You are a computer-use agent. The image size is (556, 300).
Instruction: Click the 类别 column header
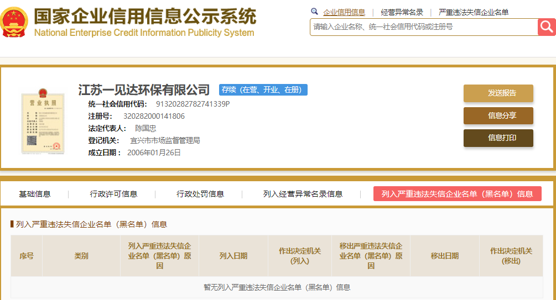pos(81,256)
